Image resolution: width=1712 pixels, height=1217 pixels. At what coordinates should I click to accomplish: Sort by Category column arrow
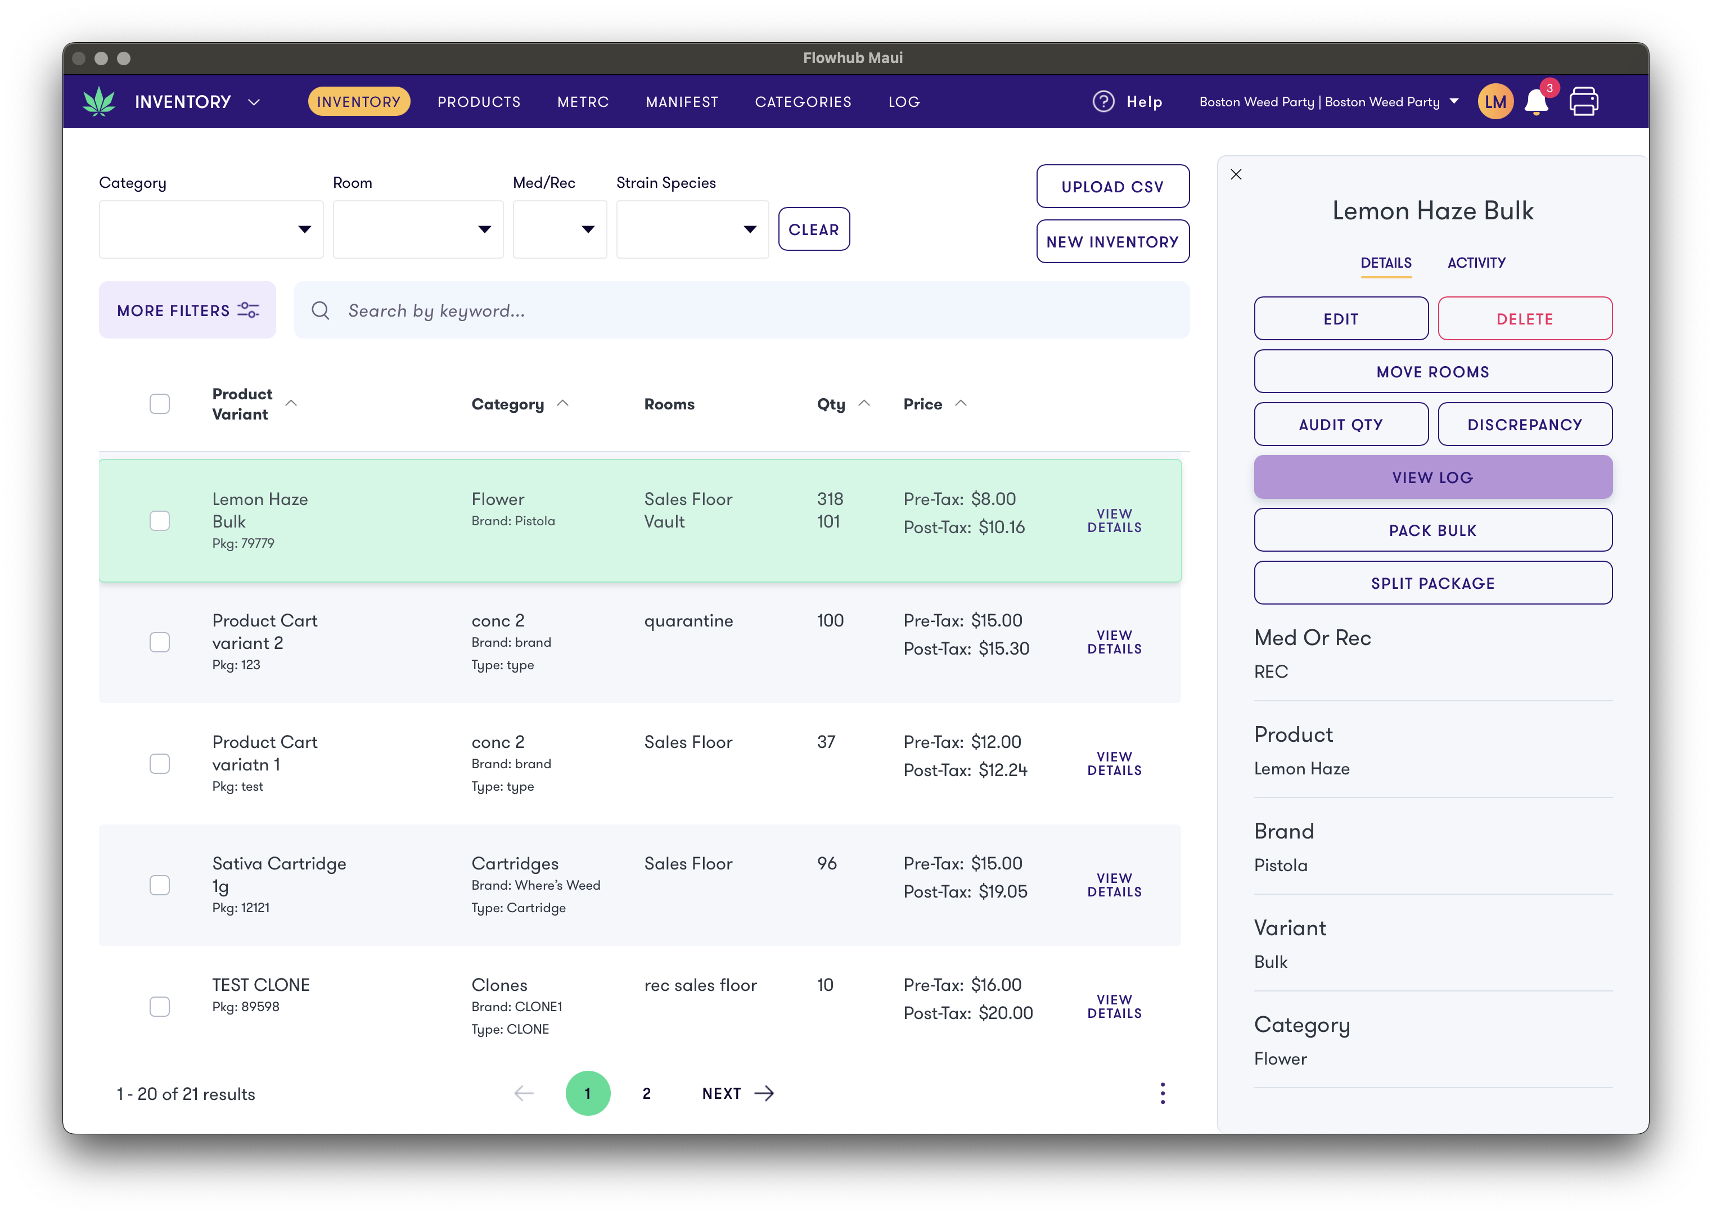562,403
